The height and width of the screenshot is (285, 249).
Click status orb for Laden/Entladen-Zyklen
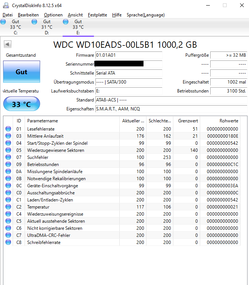tap(8, 200)
